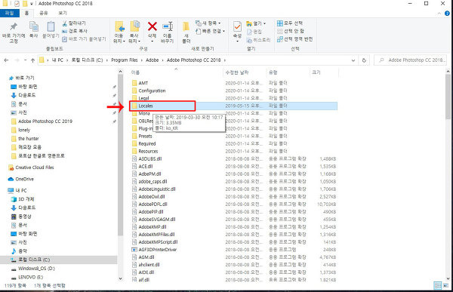Sort by the Date modified column

coord(245,72)
